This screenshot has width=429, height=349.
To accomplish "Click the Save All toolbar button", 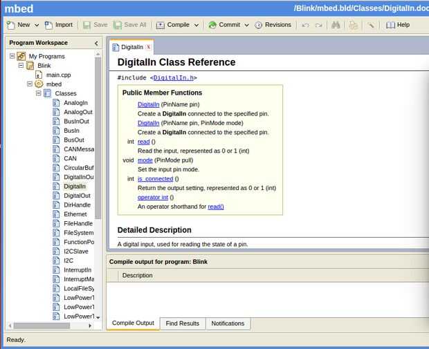I will pos(130,25).
